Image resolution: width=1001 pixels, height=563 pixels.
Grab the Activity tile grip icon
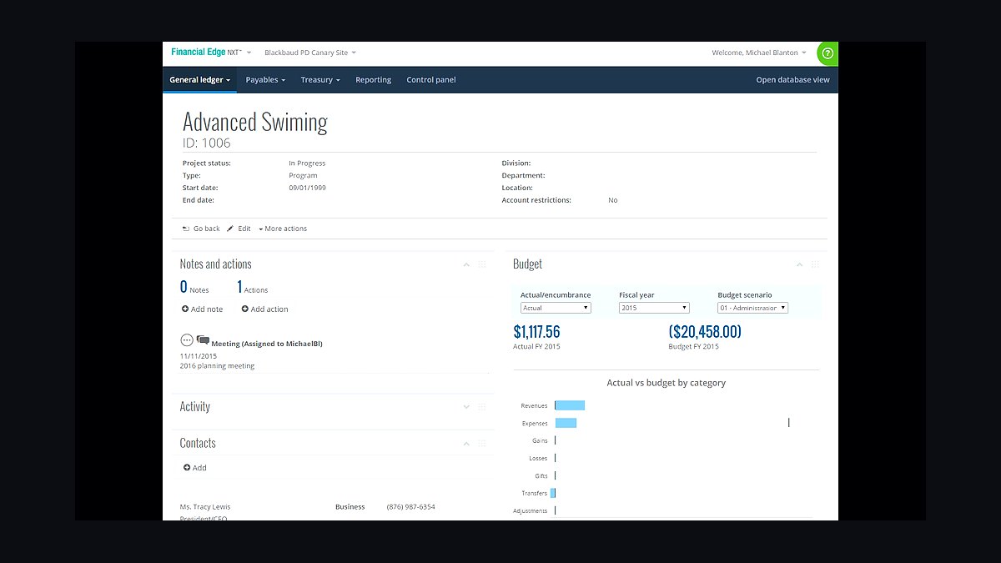pyautogui.click(x=482, y=407)
